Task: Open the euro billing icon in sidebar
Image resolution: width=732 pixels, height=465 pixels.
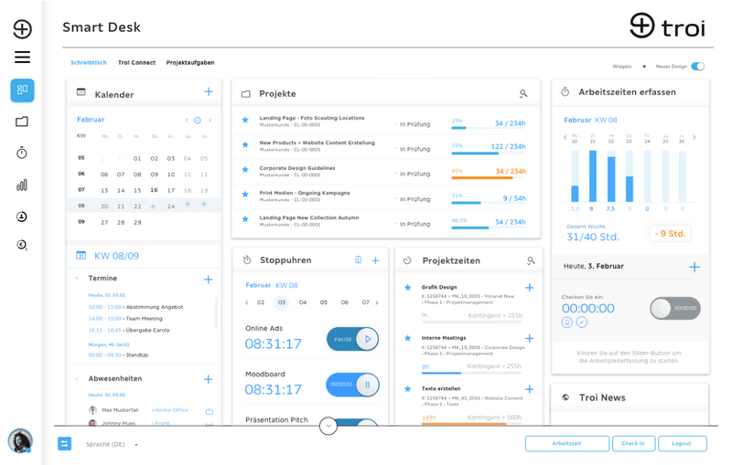Action: (x=22, y=245)
